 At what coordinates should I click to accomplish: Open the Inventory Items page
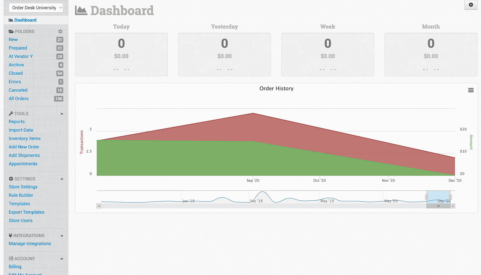tap(25, 138)
